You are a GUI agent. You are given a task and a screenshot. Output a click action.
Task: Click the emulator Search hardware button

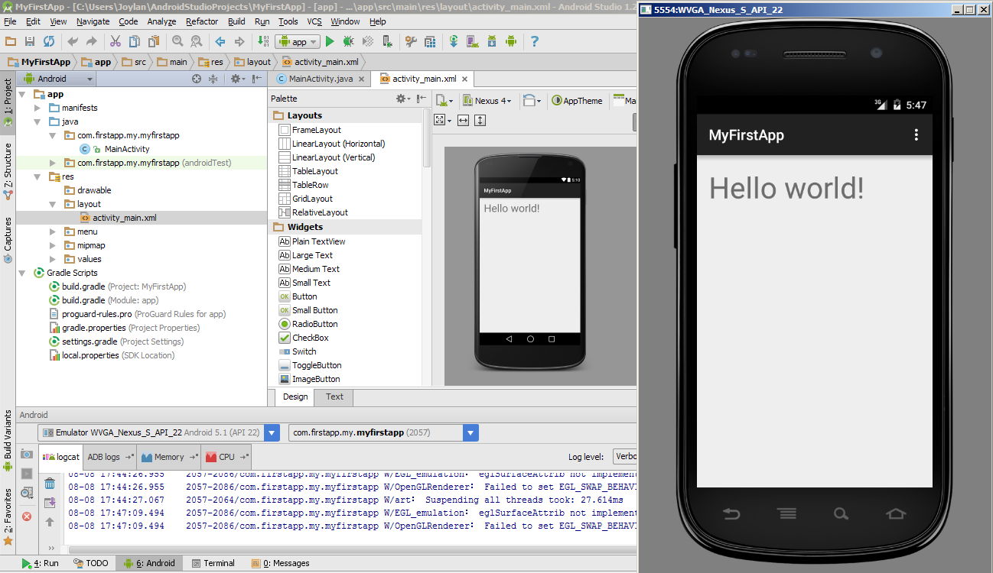[842, 514]
